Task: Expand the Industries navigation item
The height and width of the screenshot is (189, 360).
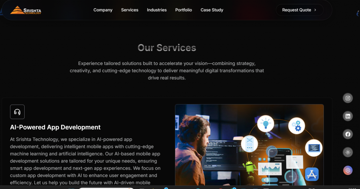Action: pyautogui.click(x=157, y=10)
